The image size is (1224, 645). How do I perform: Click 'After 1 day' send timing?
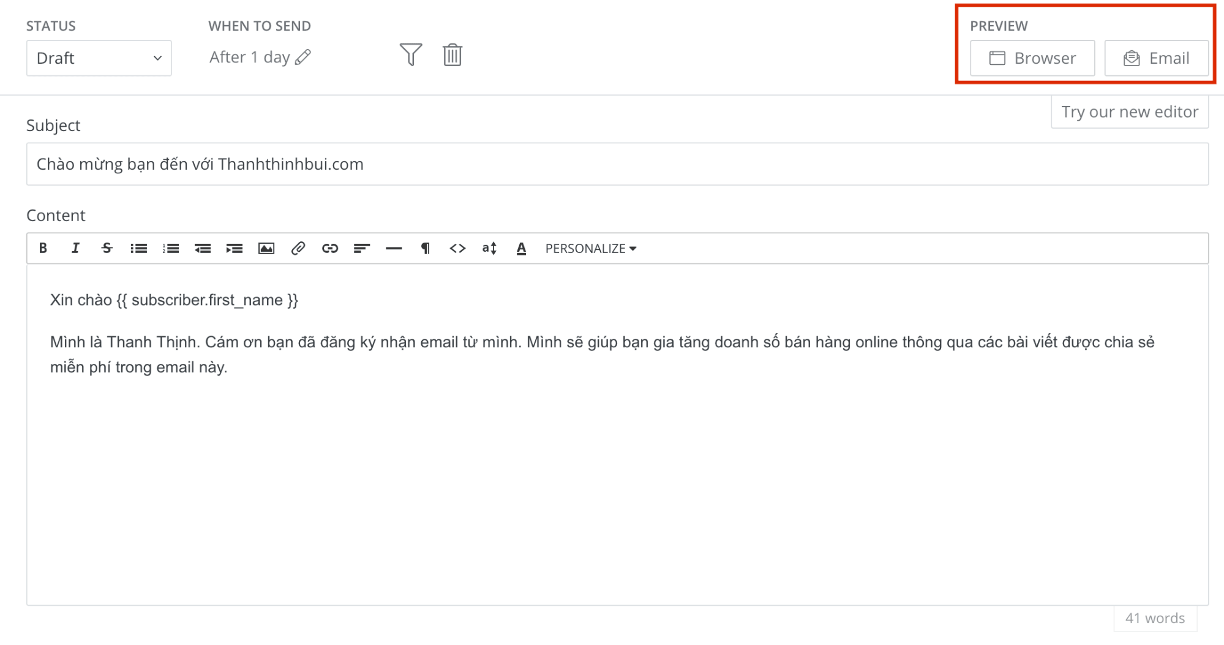(x=249, y=57)
